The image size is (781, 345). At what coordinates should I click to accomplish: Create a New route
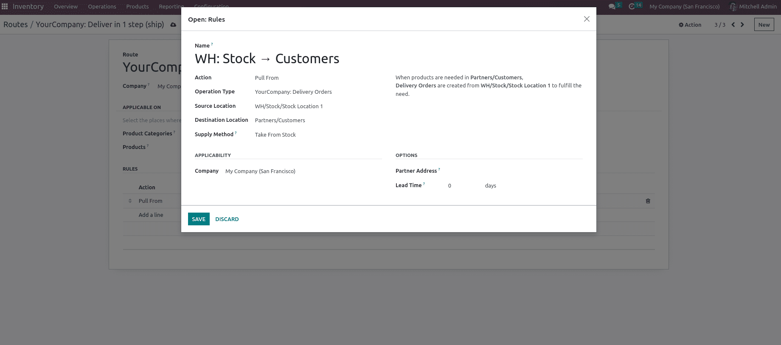coord(764,25)
